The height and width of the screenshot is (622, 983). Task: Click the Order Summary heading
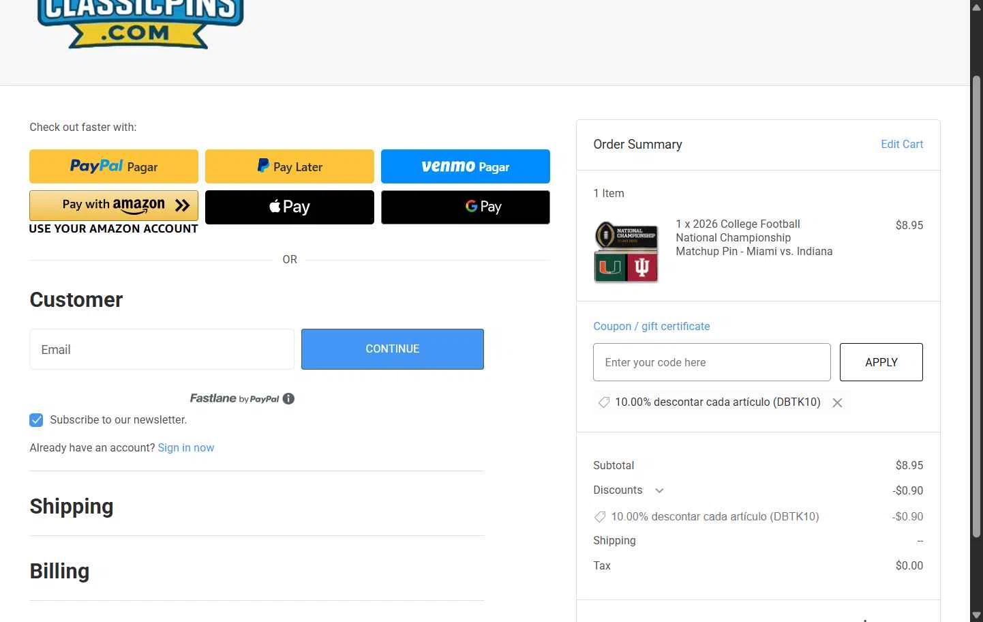(x=637, y=145)
